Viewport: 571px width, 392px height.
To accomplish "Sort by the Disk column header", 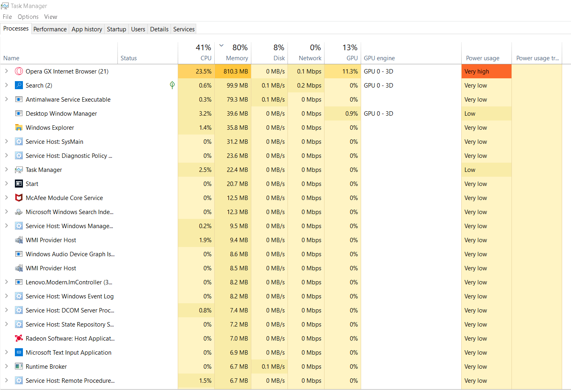I will [x=269, y=53].
